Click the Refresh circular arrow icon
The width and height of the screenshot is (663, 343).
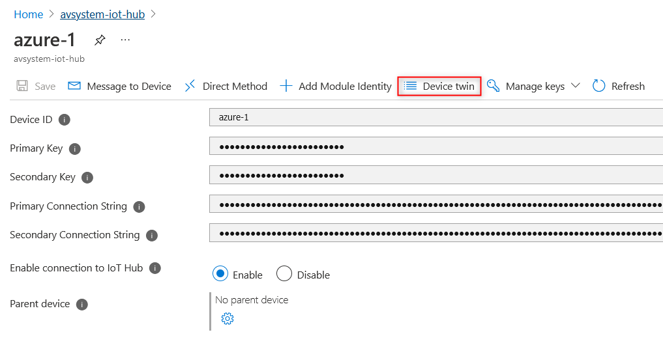[598, 86]
